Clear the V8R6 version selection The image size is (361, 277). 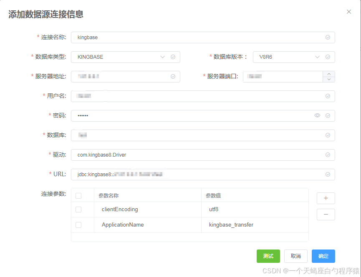point(328,57)
